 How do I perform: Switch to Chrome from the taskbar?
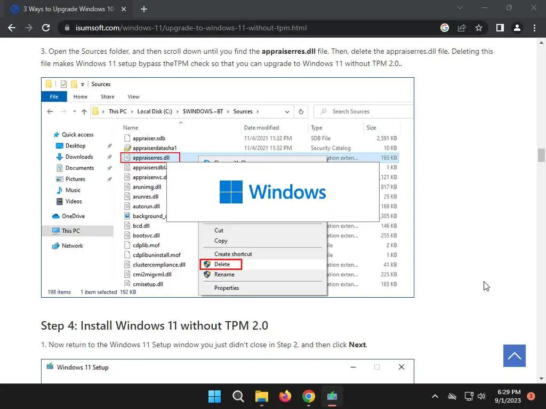[x=309, y=396]
